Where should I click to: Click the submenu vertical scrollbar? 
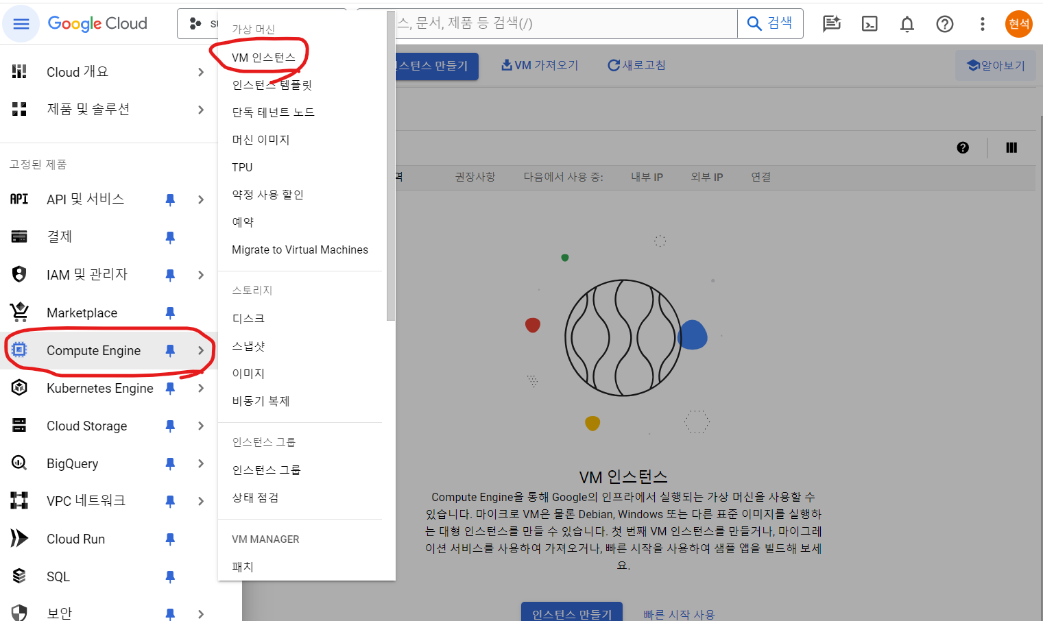[x=391, y=165]
